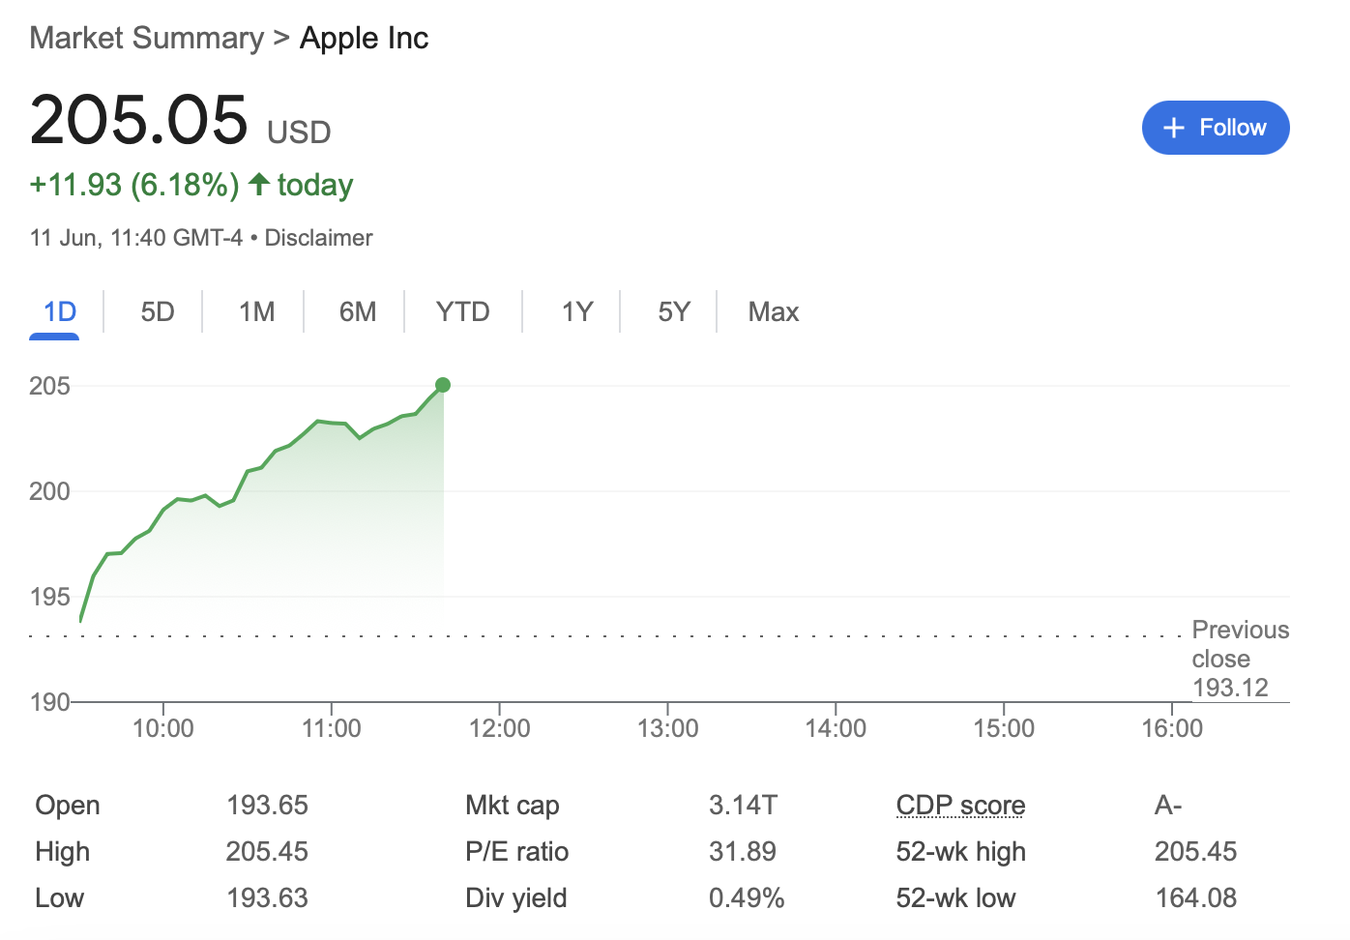Click the Apple Inc breadcrumb title

[x=364, y=38]
